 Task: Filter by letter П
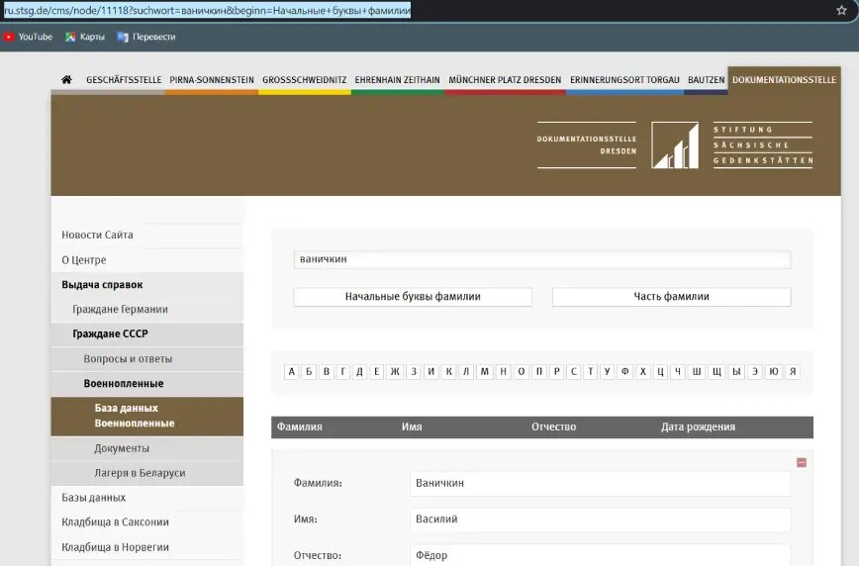(539, 372)
